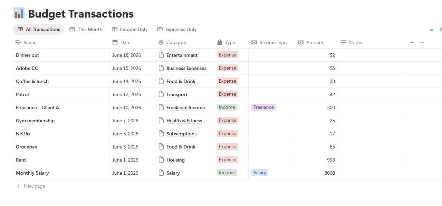
Task: Click the page icon beside Salary category
Action: (x=161, y=173)
